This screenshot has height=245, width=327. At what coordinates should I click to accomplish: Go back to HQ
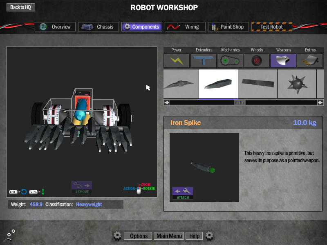(21, 7)
